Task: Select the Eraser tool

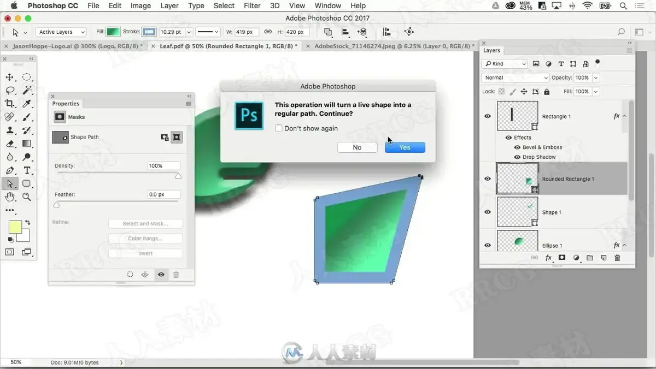Action: tap(10, 144)
